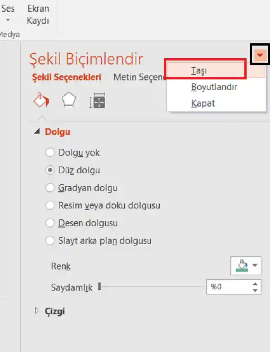Click the Saydamlık slider handle

tap(99, 287)
